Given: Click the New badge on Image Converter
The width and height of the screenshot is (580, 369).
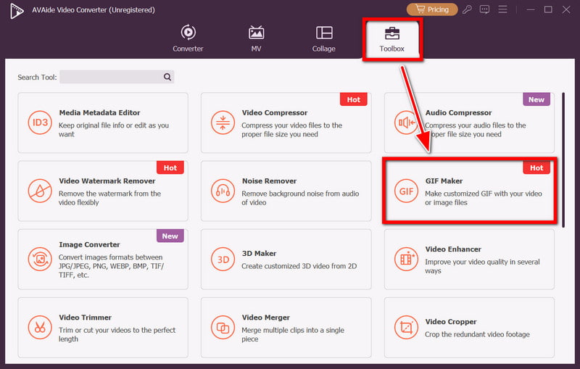Looking at the screenshot, I should point(170,236).
